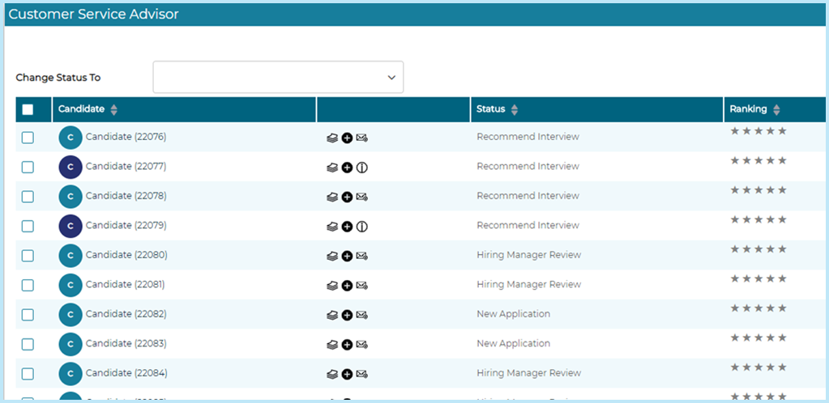
Task: Click the plus icon for Candidate (22077)
Action: pyautogui.click(x=347, y=168)
